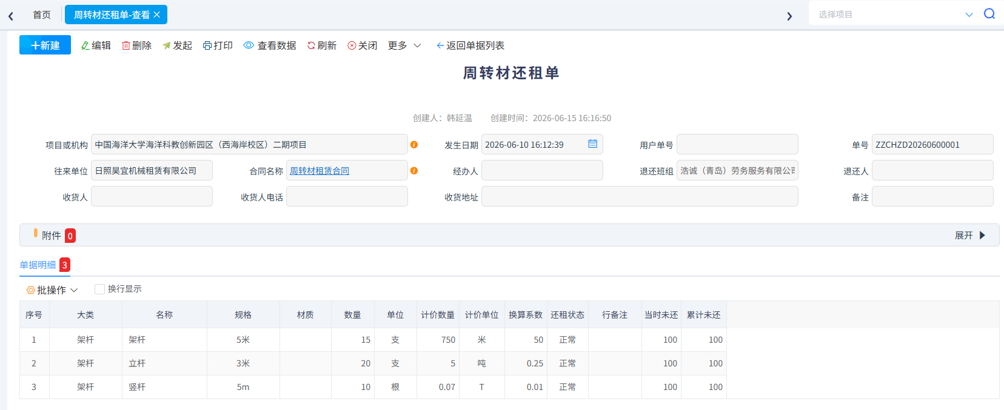Click the 刷新 refresh icon
Viewport: 1004px width, 410px height.
coord(311,45)
